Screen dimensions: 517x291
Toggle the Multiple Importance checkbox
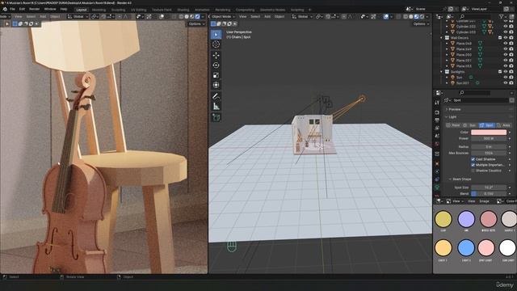click(x=473, y=165)
